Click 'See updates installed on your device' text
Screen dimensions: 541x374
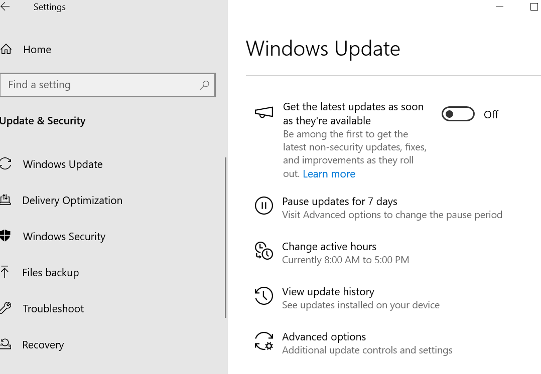(x=361, y=305)
